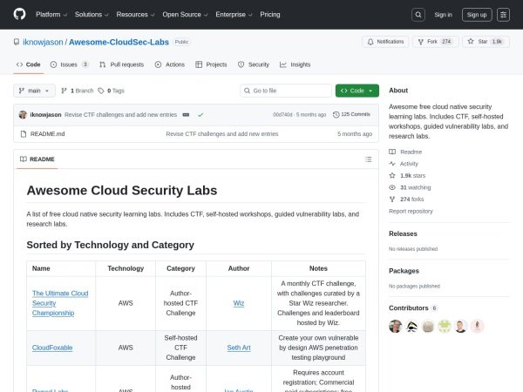
Task: Open 31 watching link in sidebar
Action: [x=410, y=187]
